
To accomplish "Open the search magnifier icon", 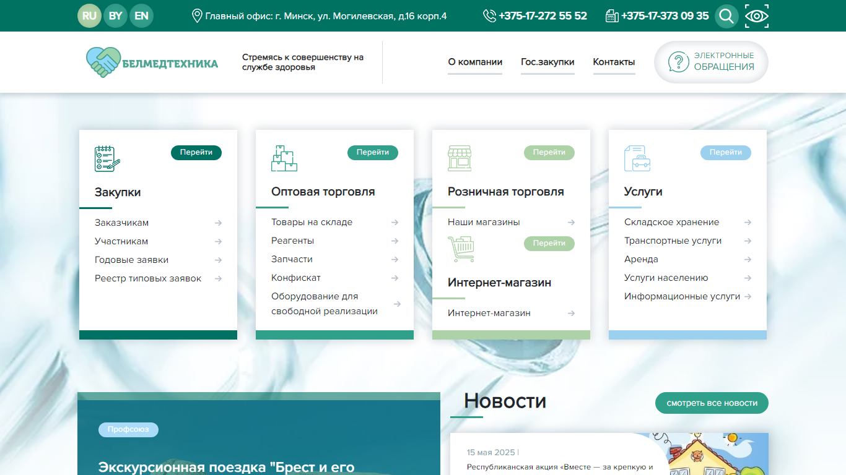I will [x=726, y=16].
